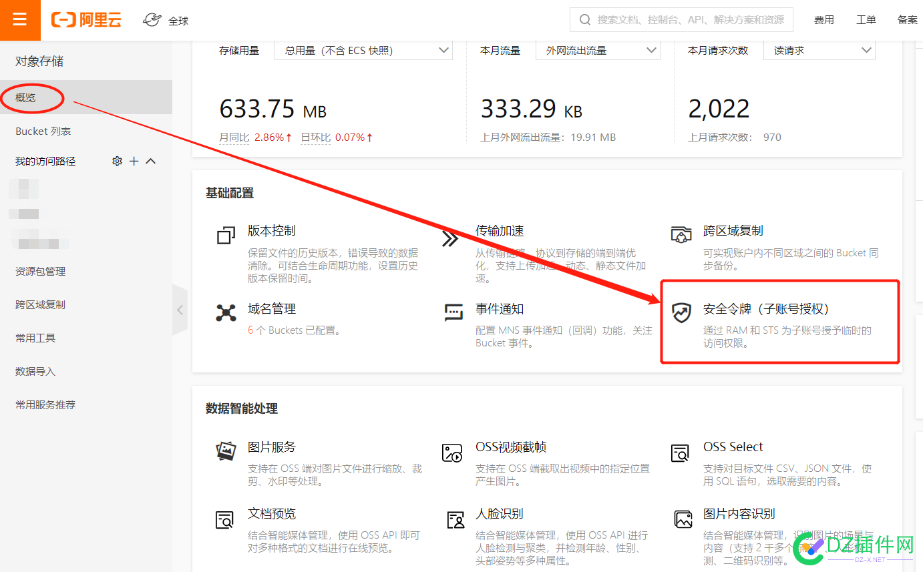Open 文档预览 link

271,514
